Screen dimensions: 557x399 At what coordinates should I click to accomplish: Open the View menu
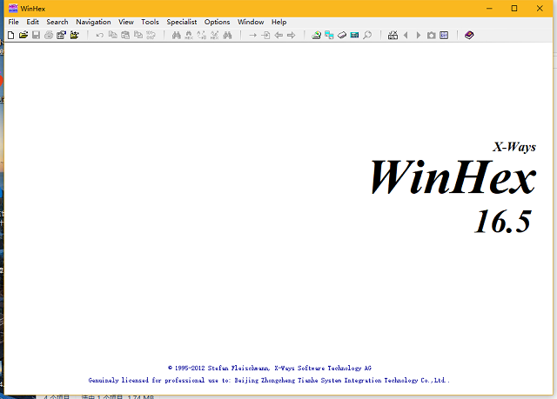pos(126,22)
